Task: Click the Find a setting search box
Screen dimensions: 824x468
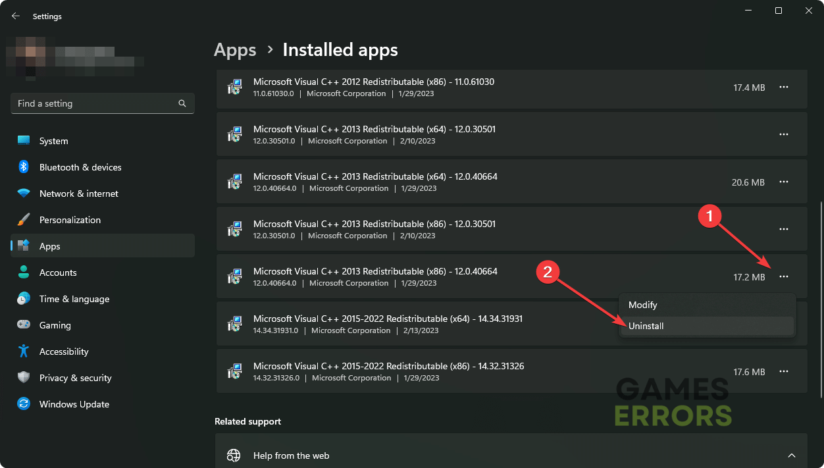Action: 95,104
